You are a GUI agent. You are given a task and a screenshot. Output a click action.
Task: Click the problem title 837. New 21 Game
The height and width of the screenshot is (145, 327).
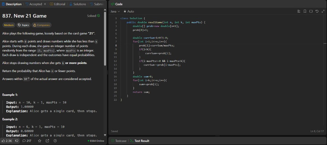click(24, 16)
